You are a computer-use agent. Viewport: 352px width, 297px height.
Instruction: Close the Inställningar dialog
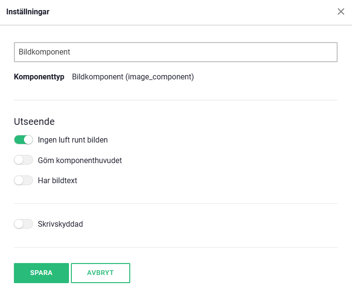point(341,11)
